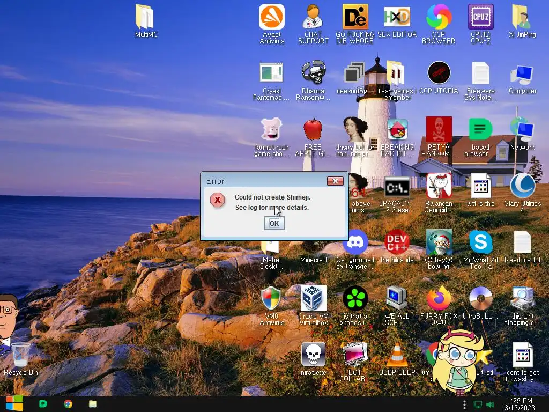This screenshot has width=549, height=412.
Task: Open CPUID CPU-Z
Action: pos(480,24)
